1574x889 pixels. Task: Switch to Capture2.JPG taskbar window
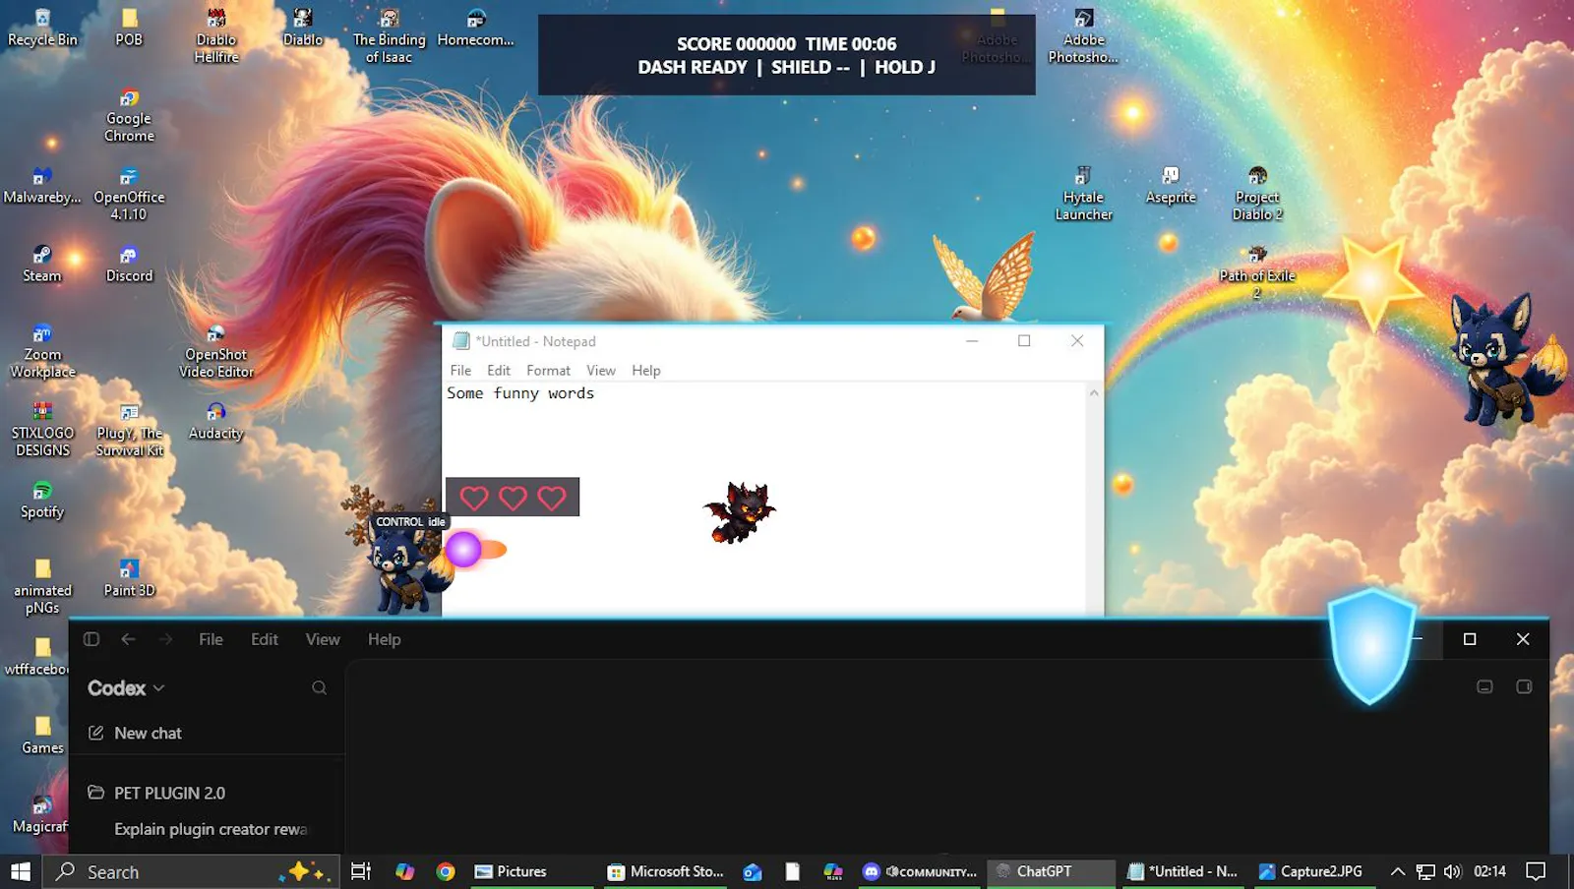click(x=1313, y=871)
